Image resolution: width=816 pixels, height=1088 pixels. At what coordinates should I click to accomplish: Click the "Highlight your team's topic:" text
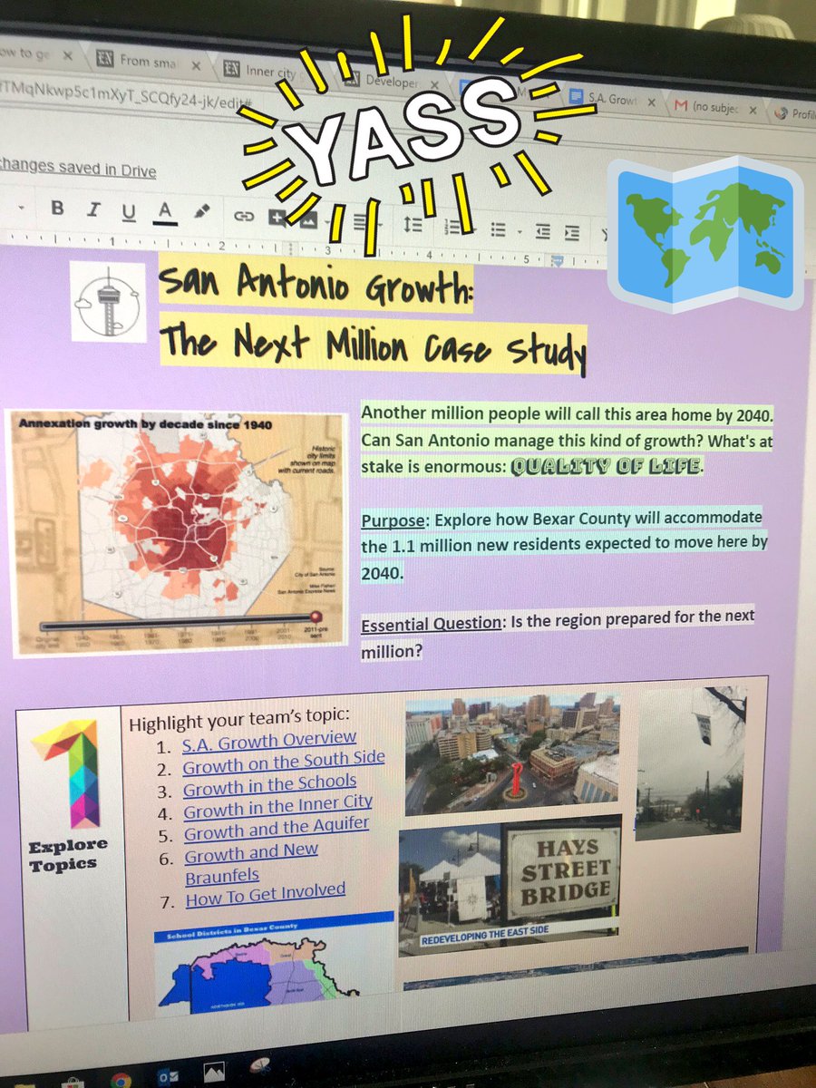(238, 718)
